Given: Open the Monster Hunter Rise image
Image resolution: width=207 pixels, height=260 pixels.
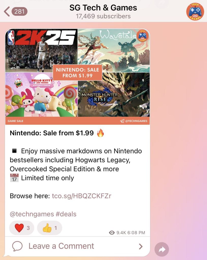Looking at the screenshot, I should (114, 95).
